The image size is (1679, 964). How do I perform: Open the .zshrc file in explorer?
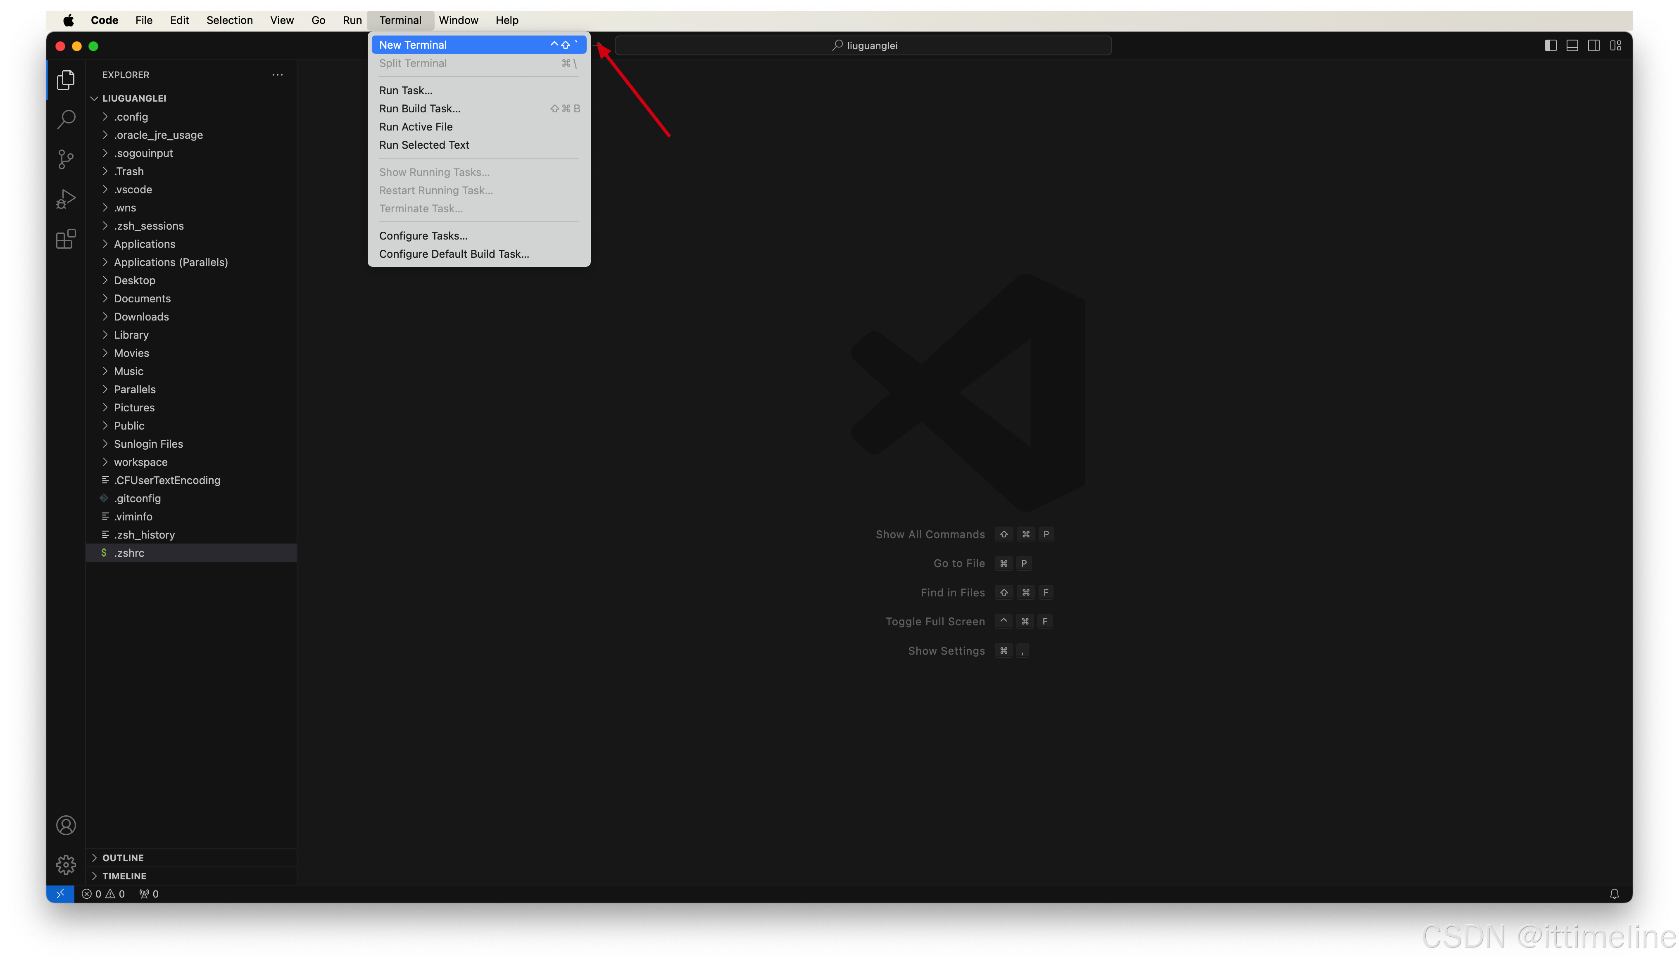[x=129, y=553]
